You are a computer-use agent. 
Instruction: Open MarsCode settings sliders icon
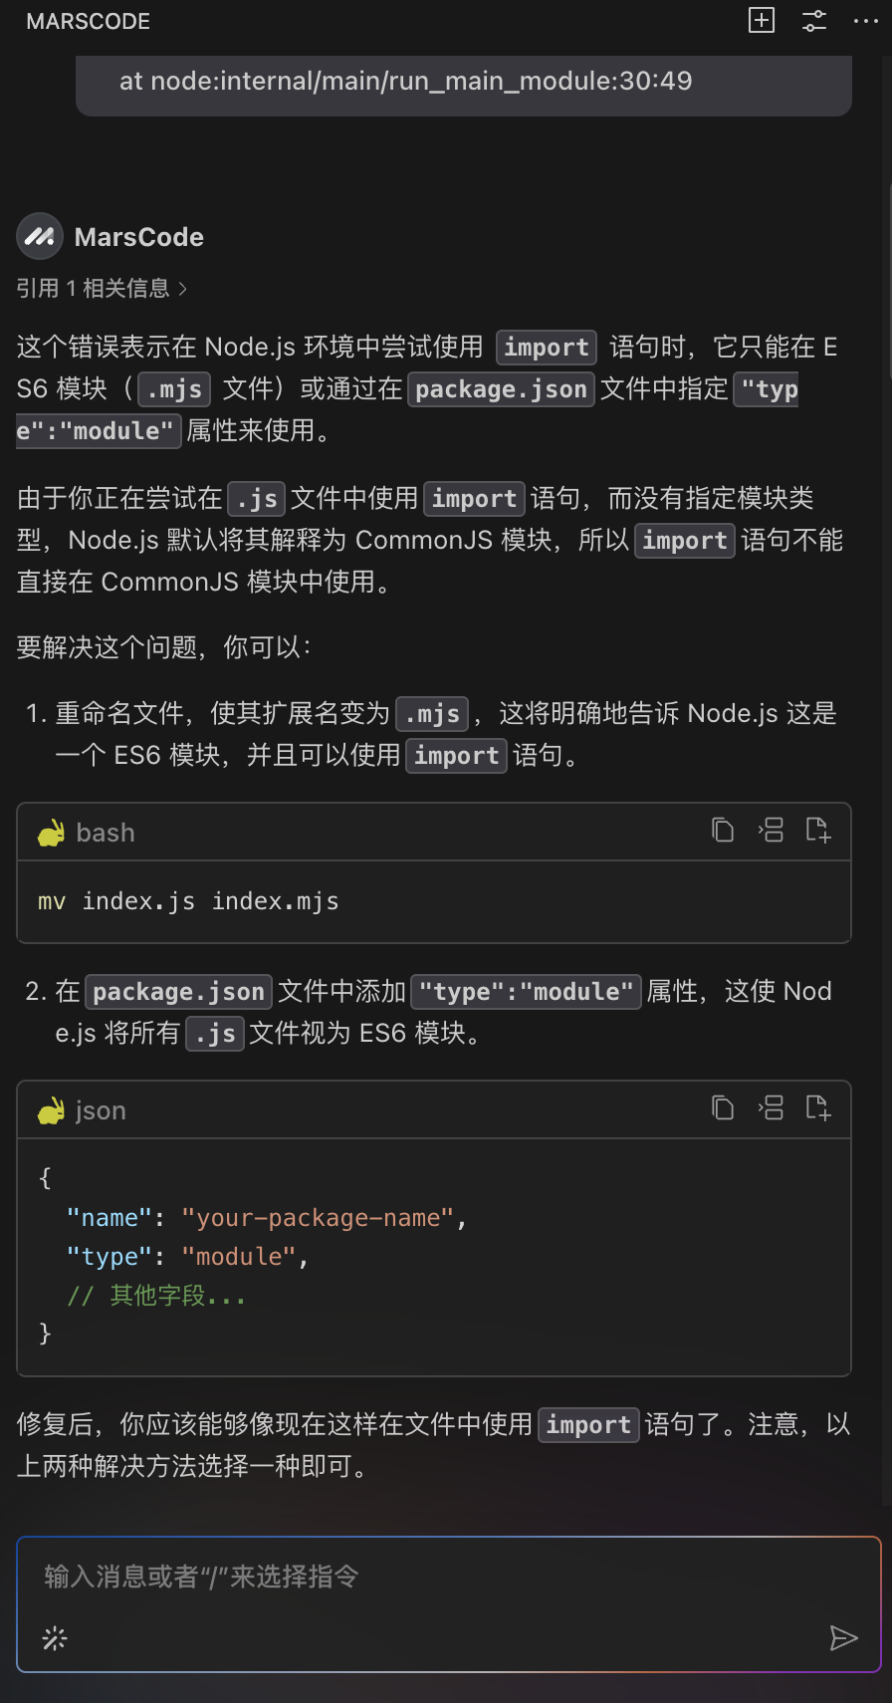(x=814, y=21)
